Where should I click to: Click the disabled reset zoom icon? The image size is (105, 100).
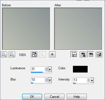[x=42, y=54]
